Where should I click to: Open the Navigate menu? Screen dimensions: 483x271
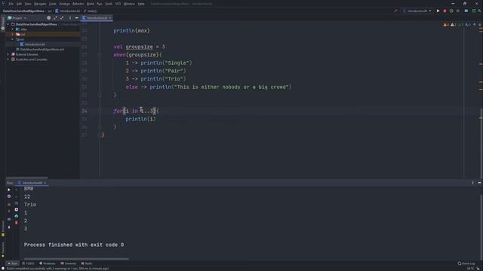[40, 4]
